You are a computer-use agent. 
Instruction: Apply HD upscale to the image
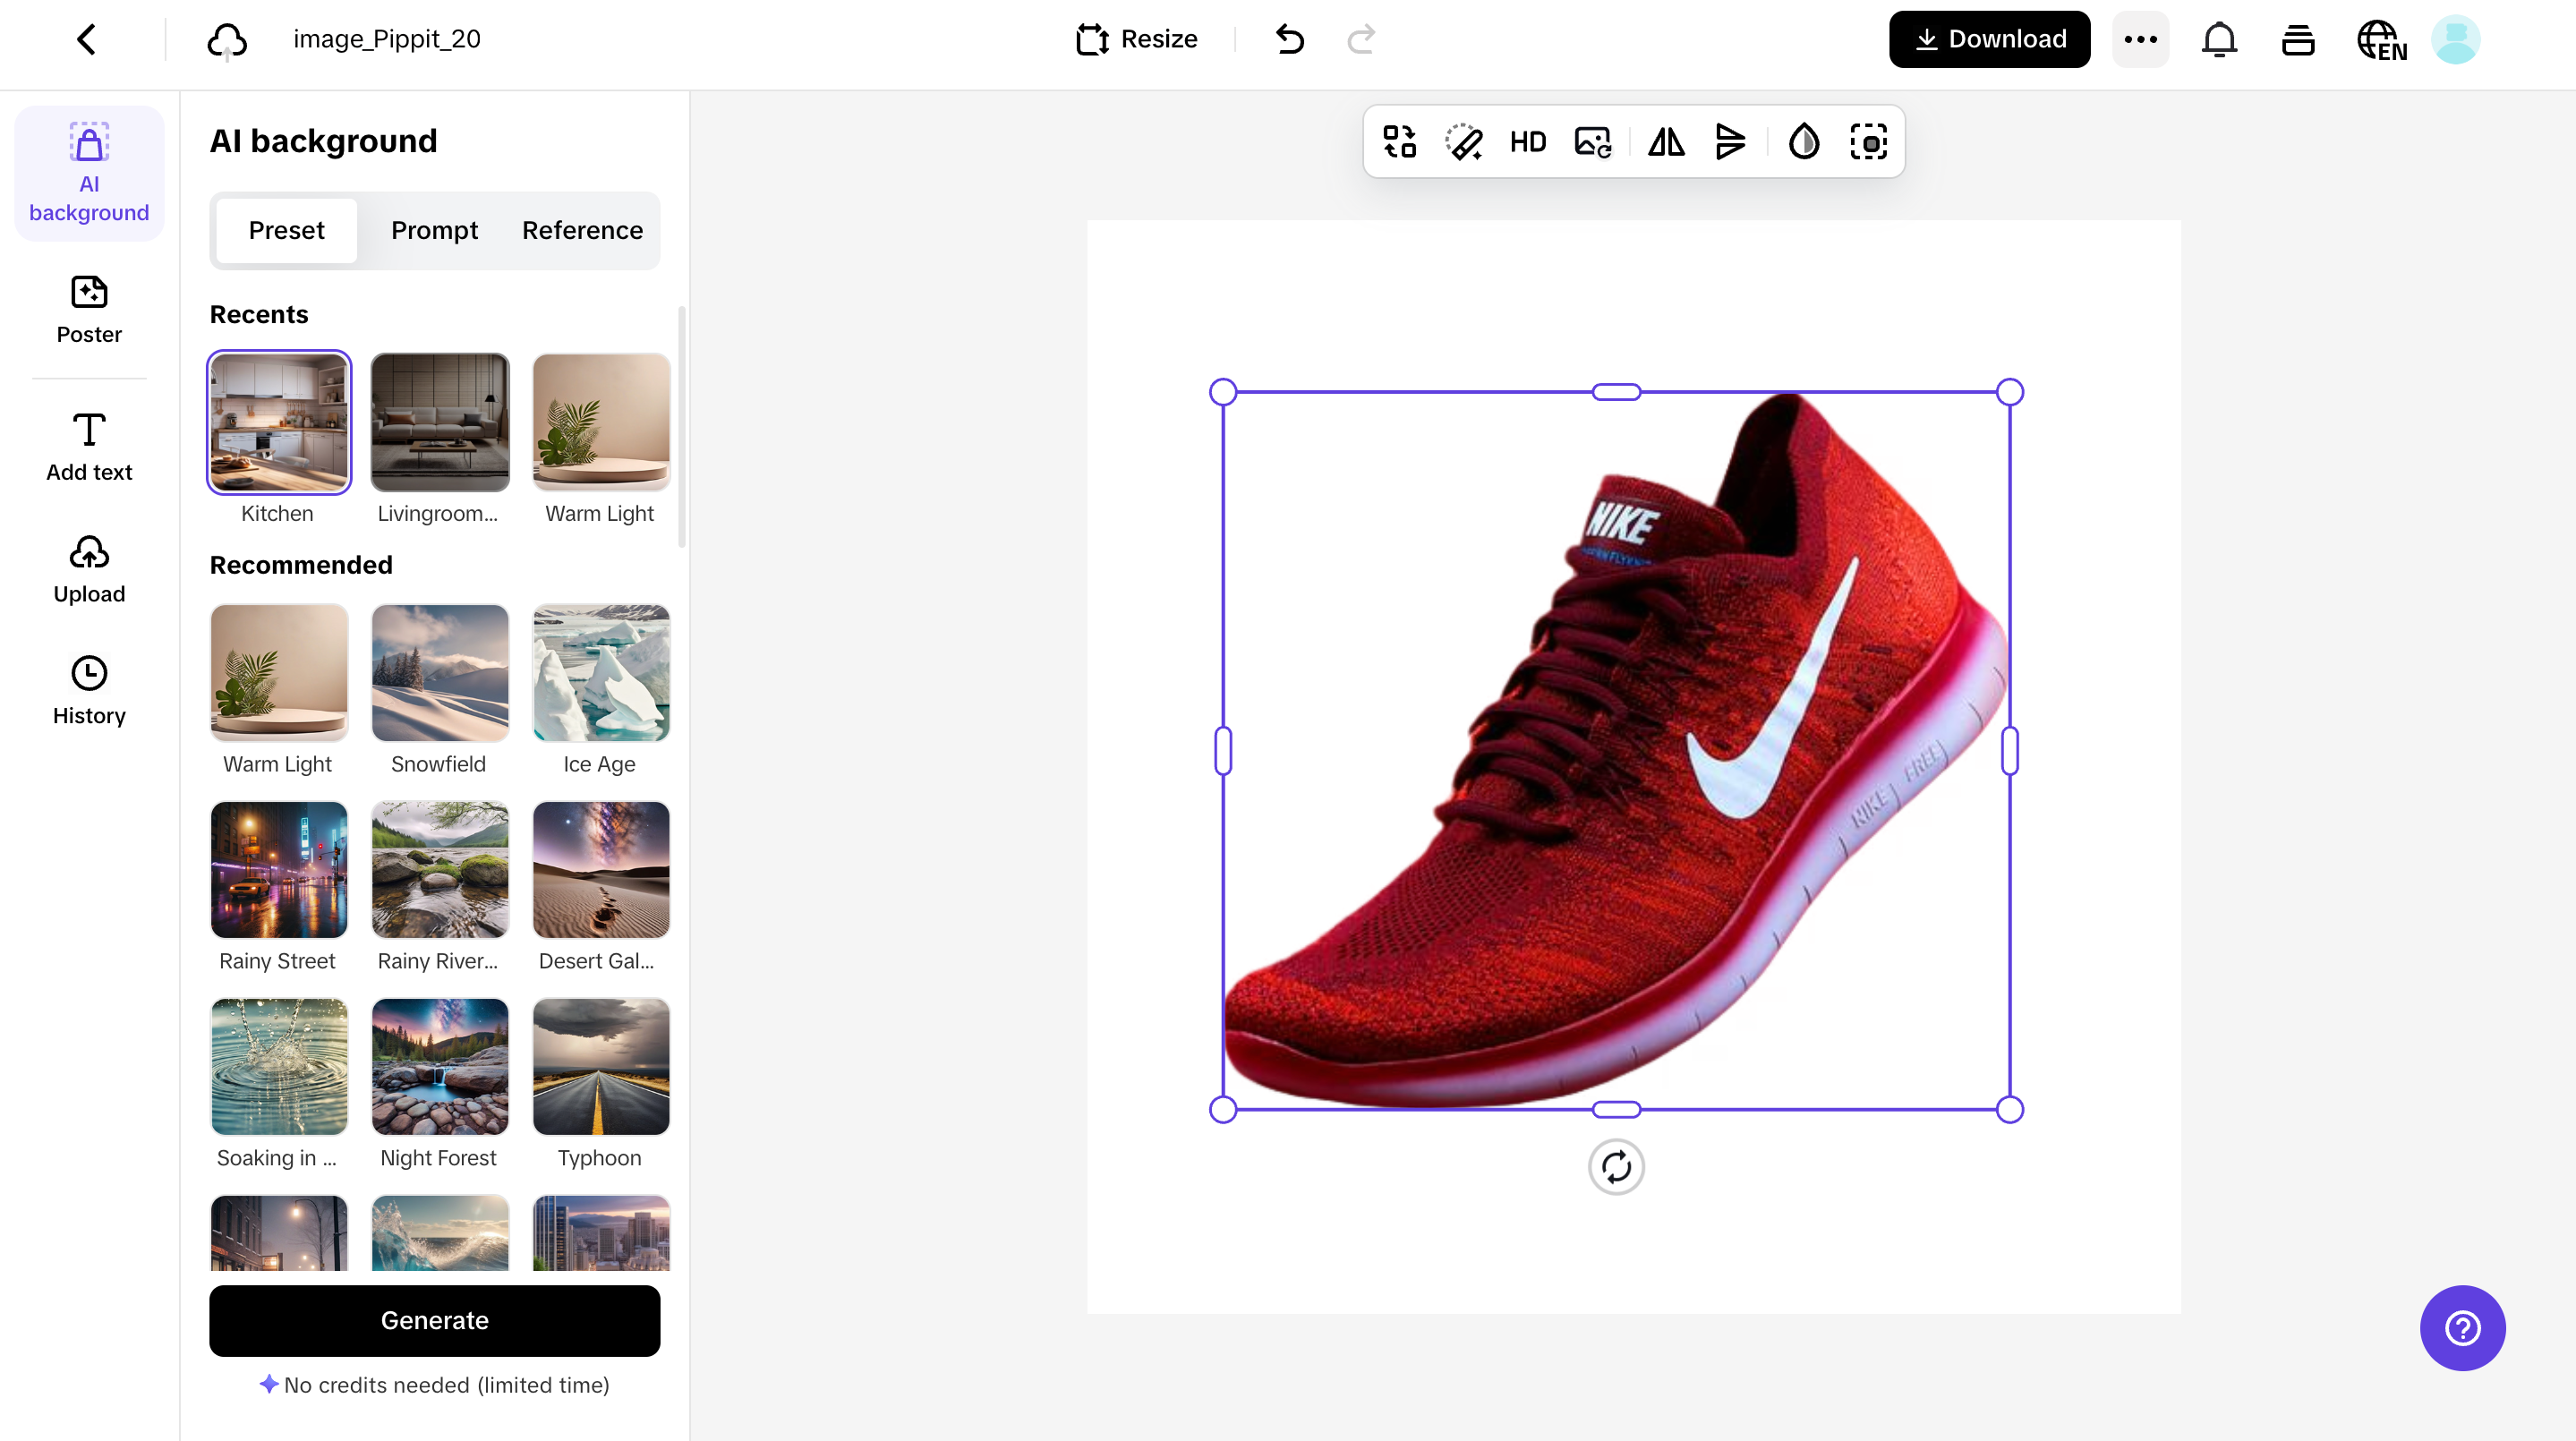pyautogui.click(x=1528, y=141)
